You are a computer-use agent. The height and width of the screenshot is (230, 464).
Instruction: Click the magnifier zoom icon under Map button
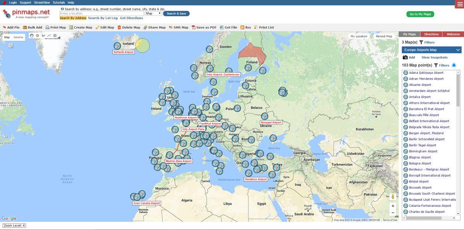pyautogui.click(x=11, y=45)
